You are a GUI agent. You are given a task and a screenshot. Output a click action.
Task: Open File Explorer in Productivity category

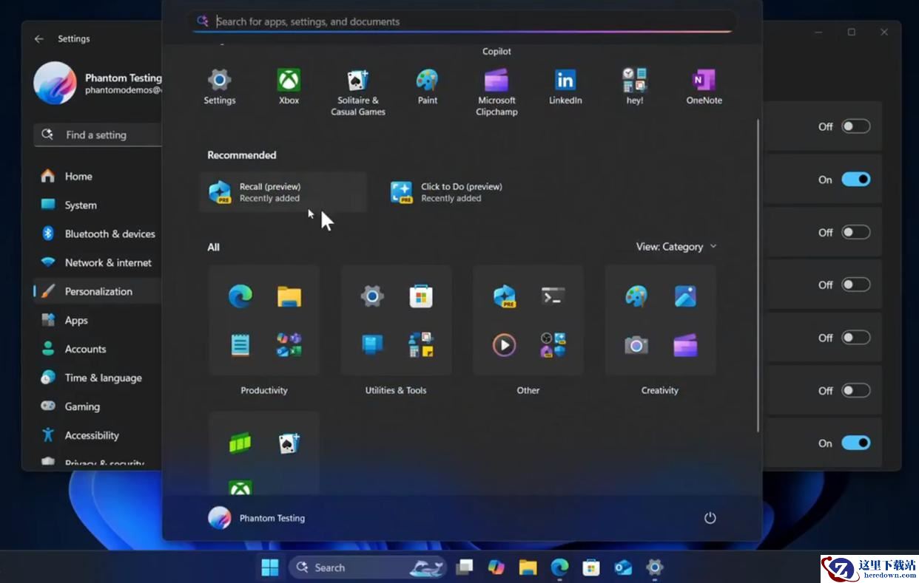[x=289, y=296]
